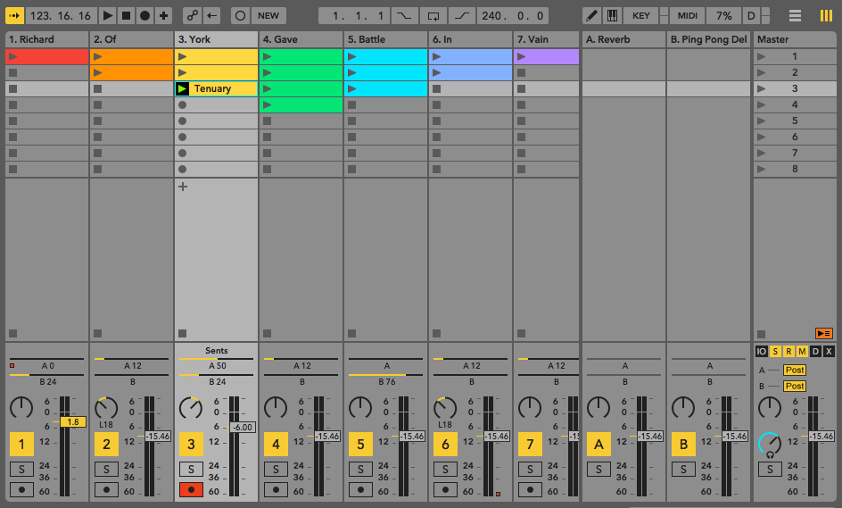Hide the Mixer section with the M button
842x508 pixels.
802,351
